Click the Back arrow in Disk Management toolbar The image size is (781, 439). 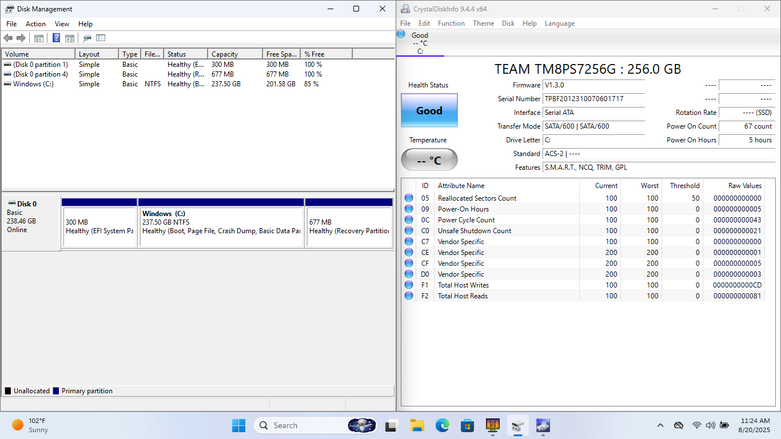[x=8, y=38]
